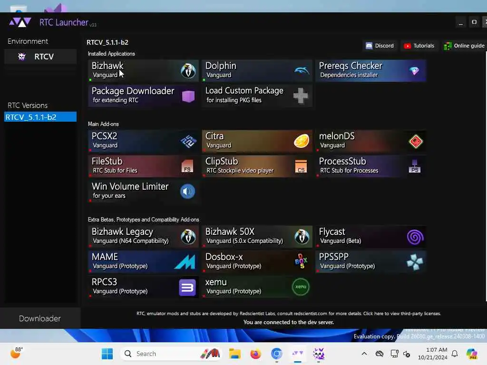Open the Bizhawk Vanguard application tile
The height and width of the screenshot is (365, 487).
(143, 70)
